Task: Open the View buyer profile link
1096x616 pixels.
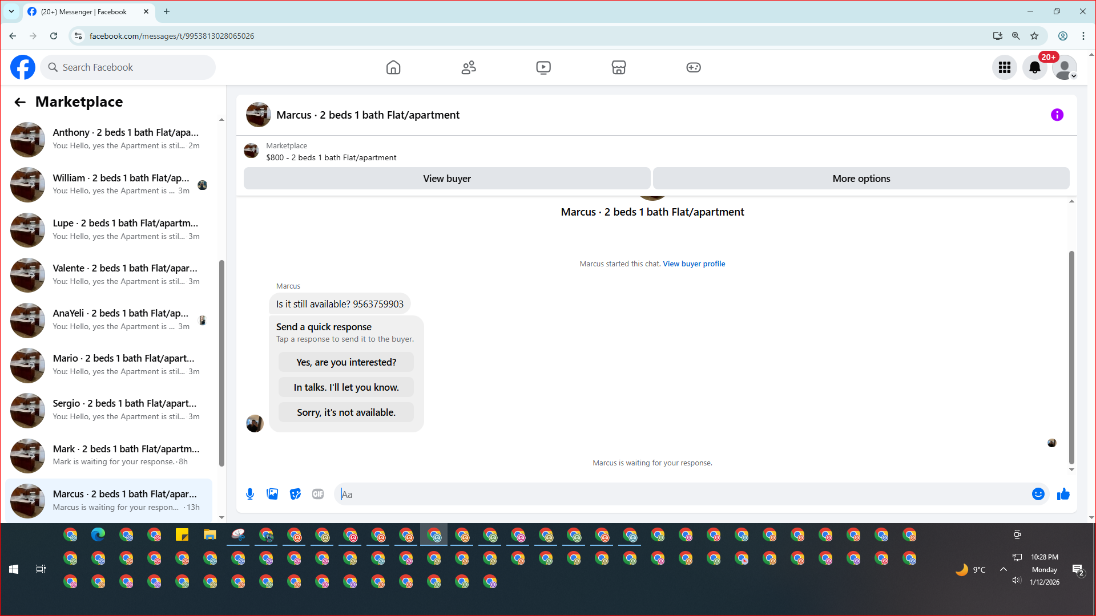Action: 694,264
